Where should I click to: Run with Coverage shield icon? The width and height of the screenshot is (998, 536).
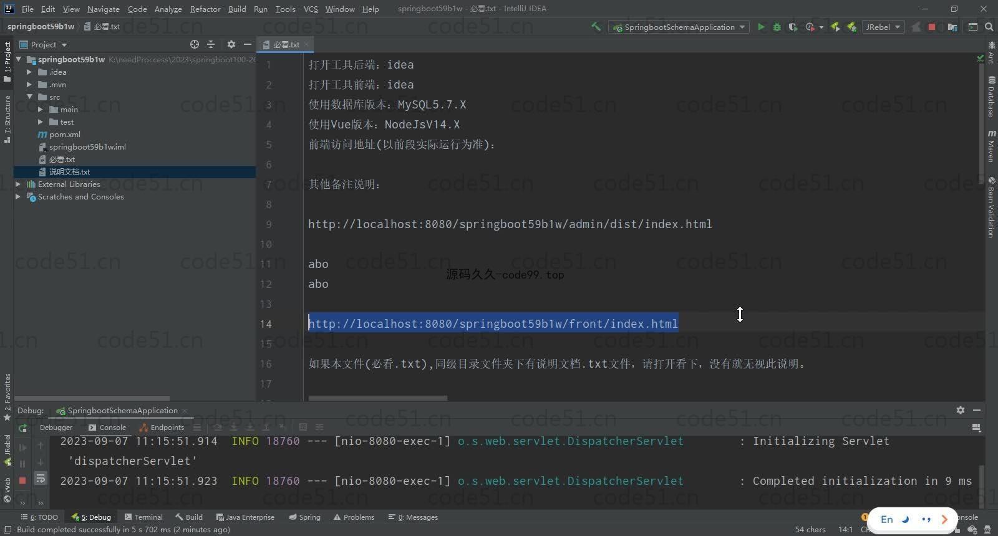point(793,27)
